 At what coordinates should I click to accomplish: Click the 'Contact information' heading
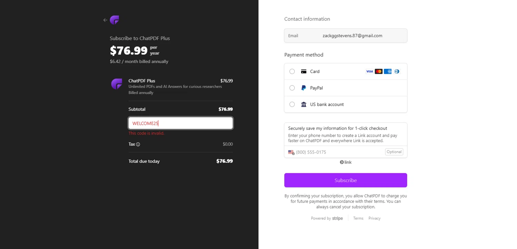coord(307,19)
